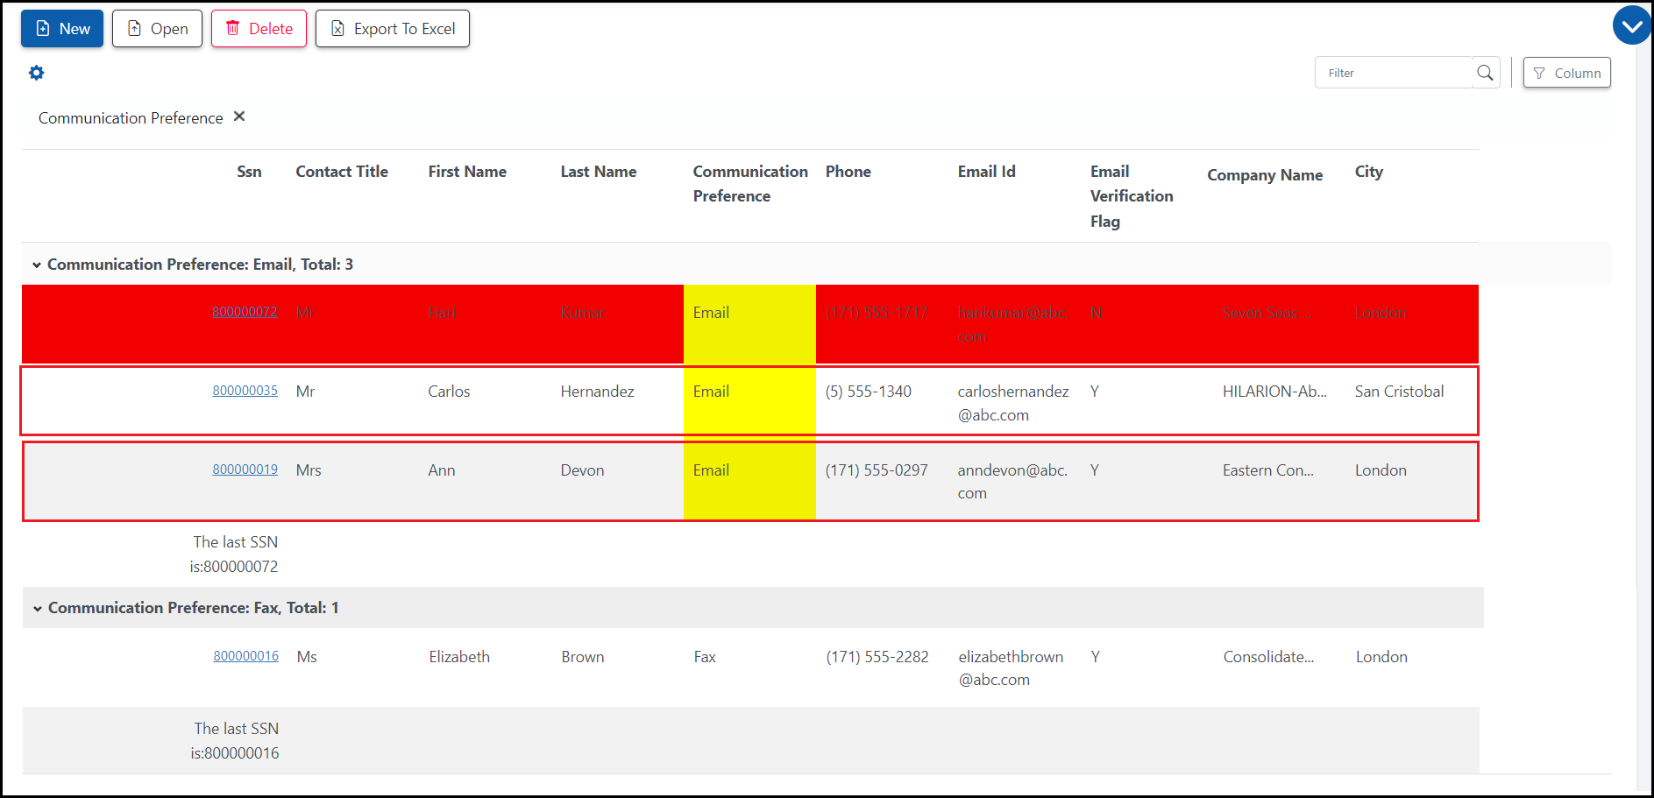Sort by First Name column header
The width and height of the screenshot is (1654, 798).
467,172
